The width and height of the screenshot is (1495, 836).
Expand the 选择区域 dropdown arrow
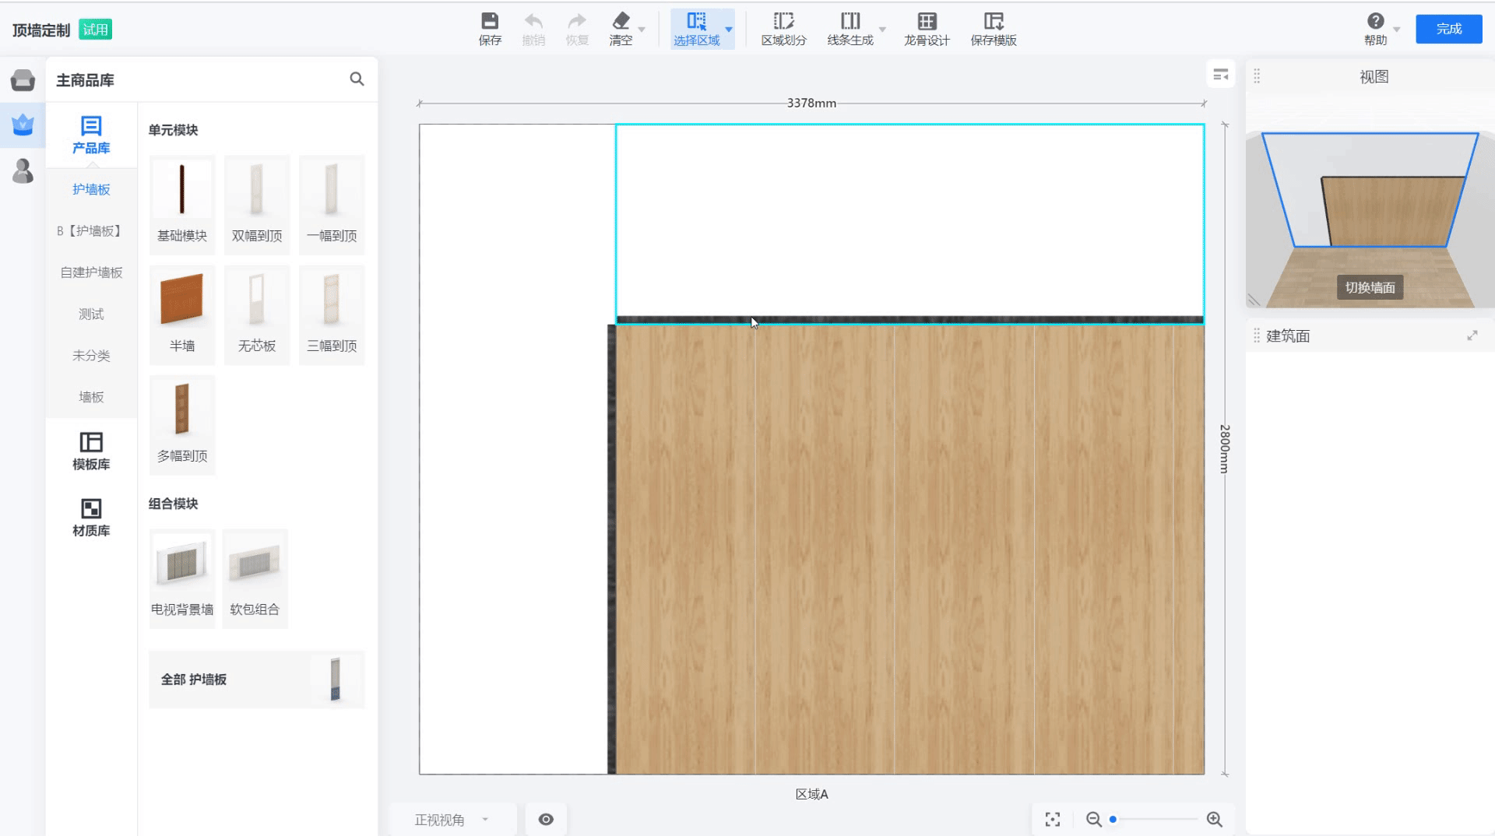729,30
